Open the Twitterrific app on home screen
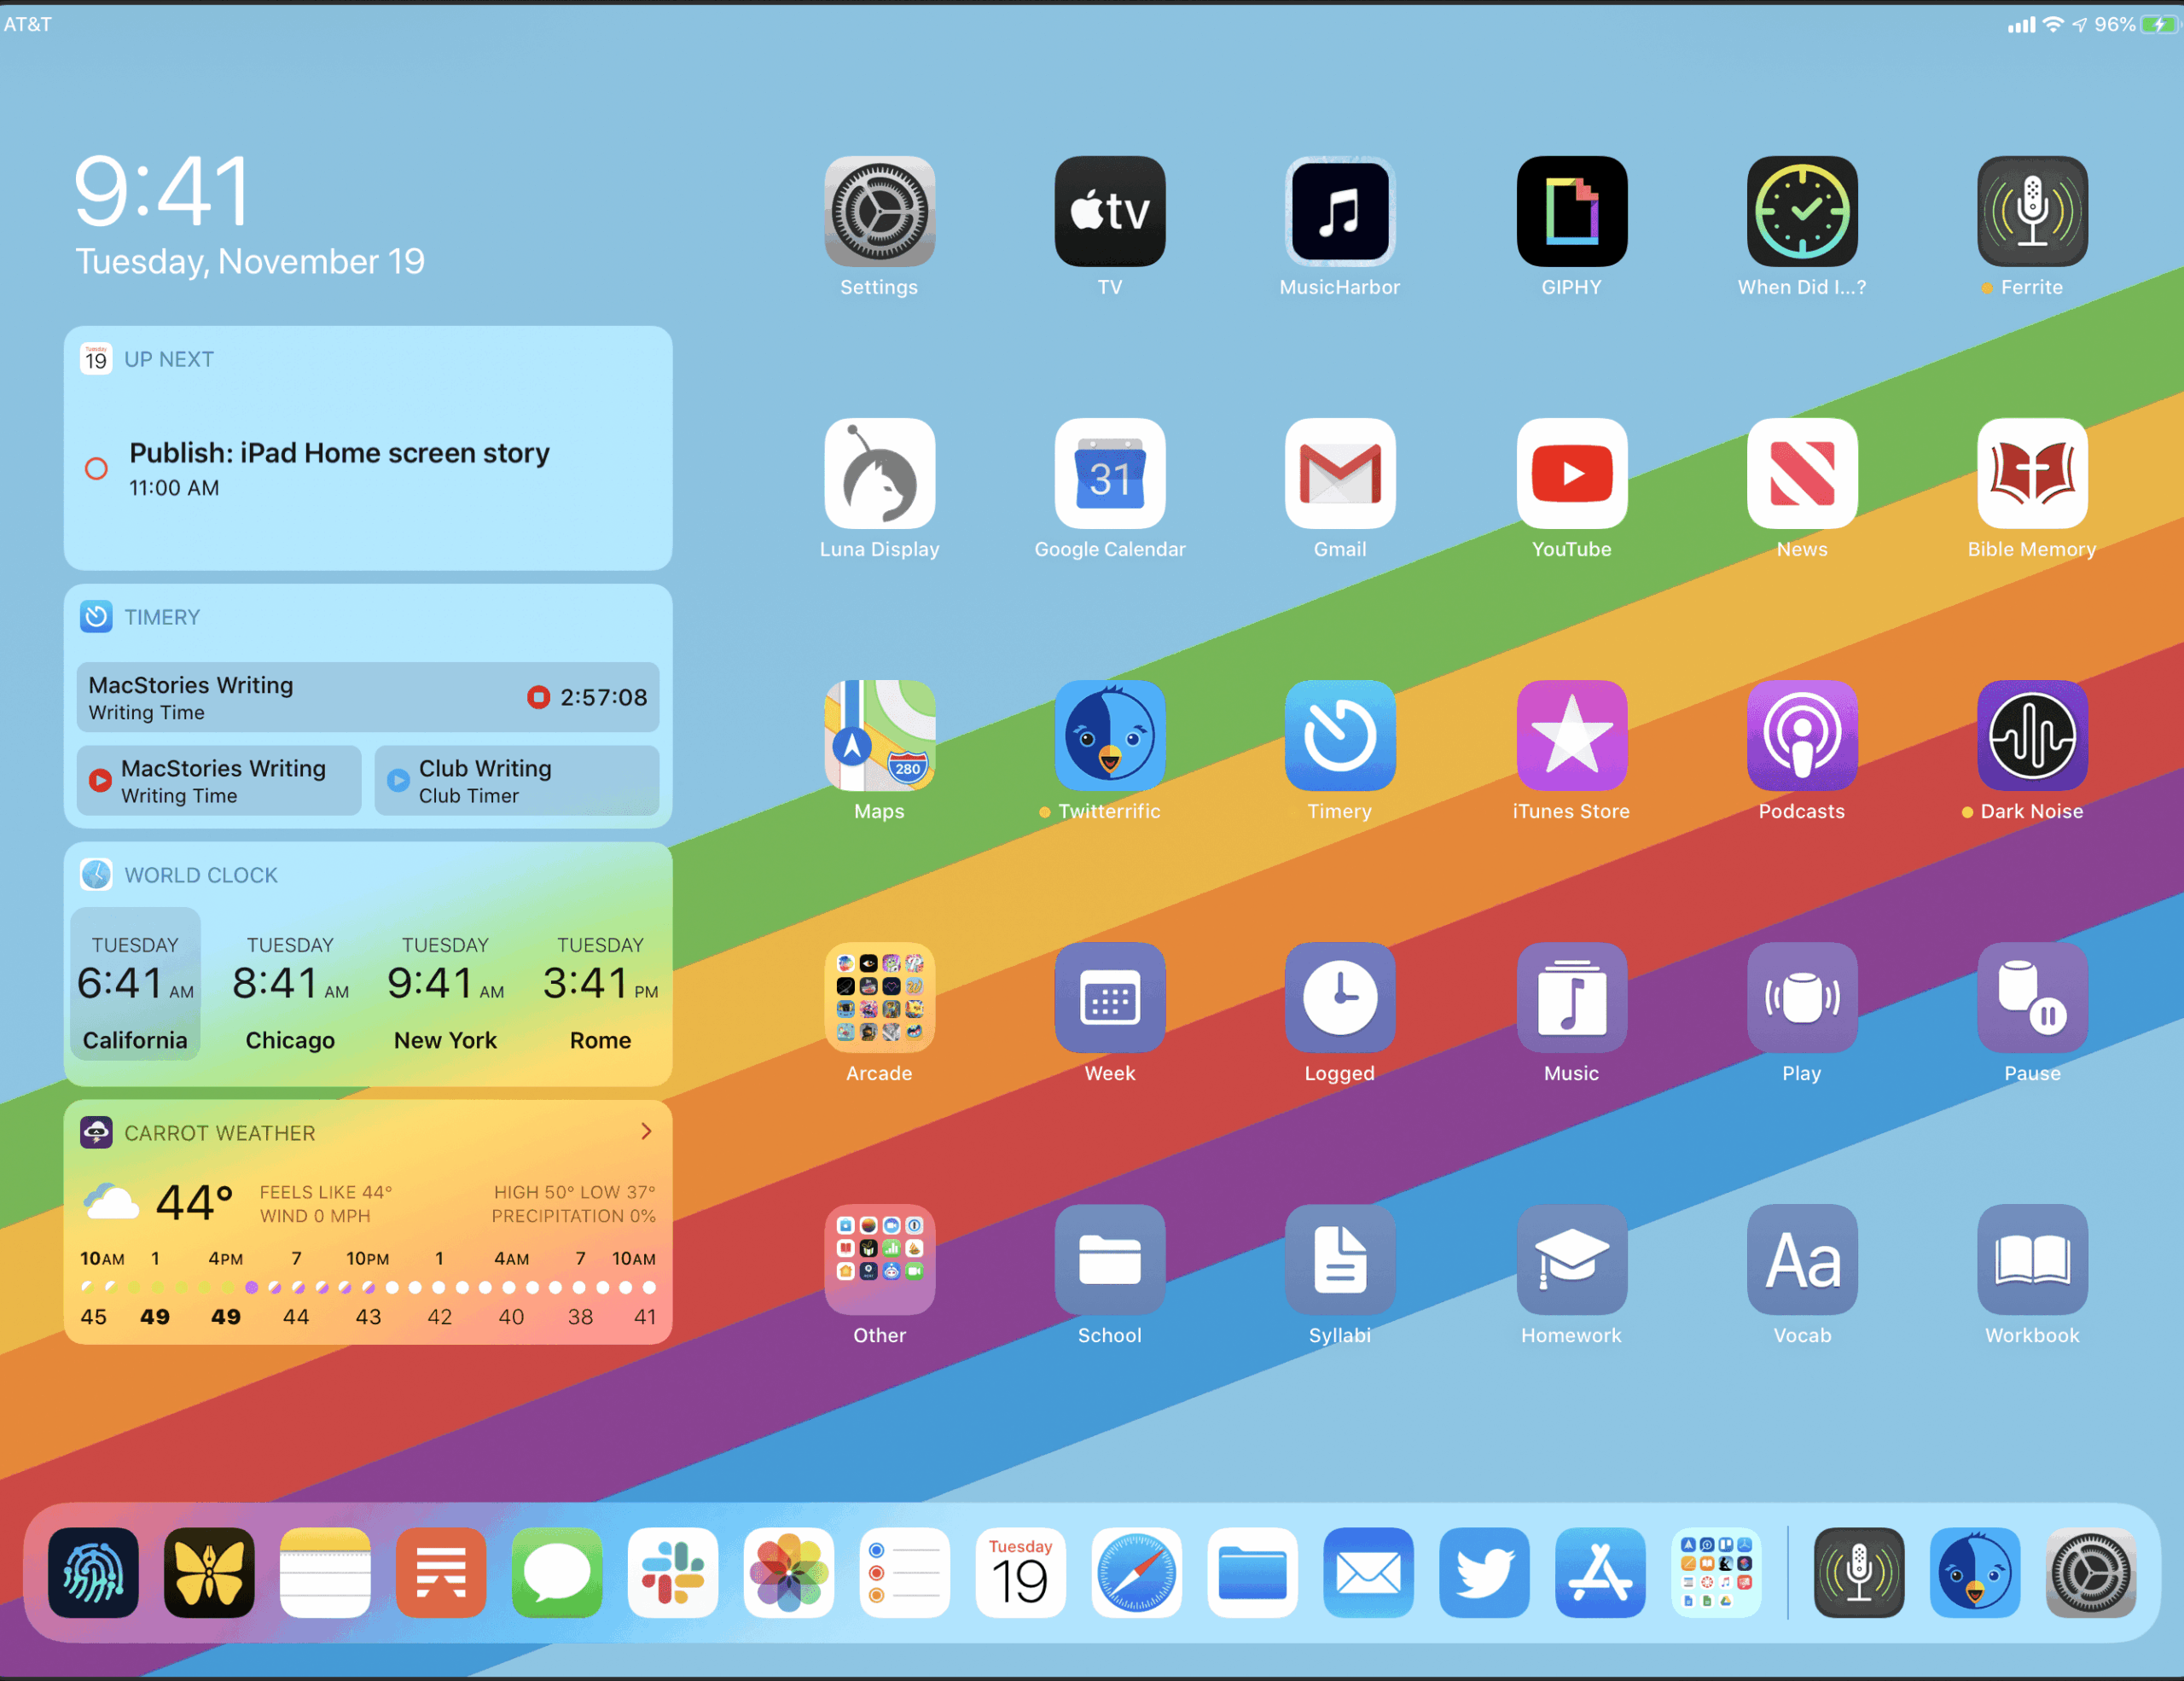The width and height of the screenshot is (2184, 1681). (1109, 735)
